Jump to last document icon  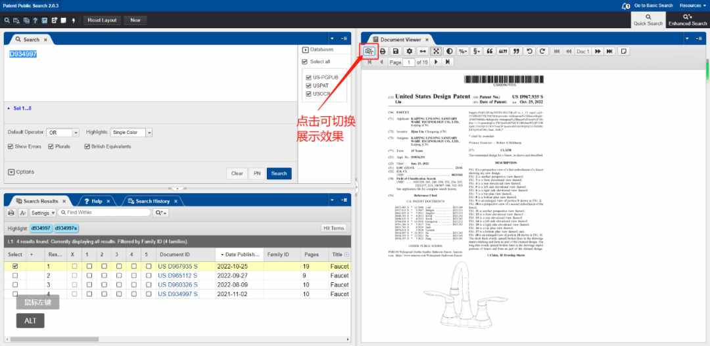click(610, 52)
